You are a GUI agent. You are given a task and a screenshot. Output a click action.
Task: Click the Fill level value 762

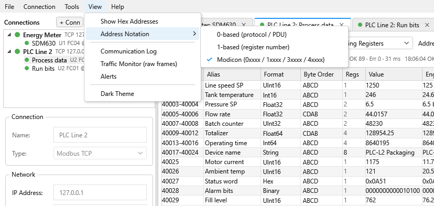394,200
